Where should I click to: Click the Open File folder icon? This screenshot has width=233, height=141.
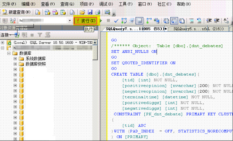pyautogui.click(x=82, y=12)
